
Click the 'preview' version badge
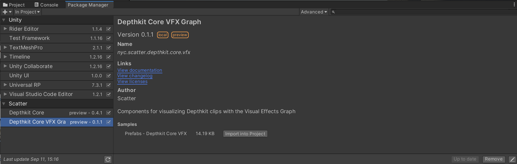[180, 35]
